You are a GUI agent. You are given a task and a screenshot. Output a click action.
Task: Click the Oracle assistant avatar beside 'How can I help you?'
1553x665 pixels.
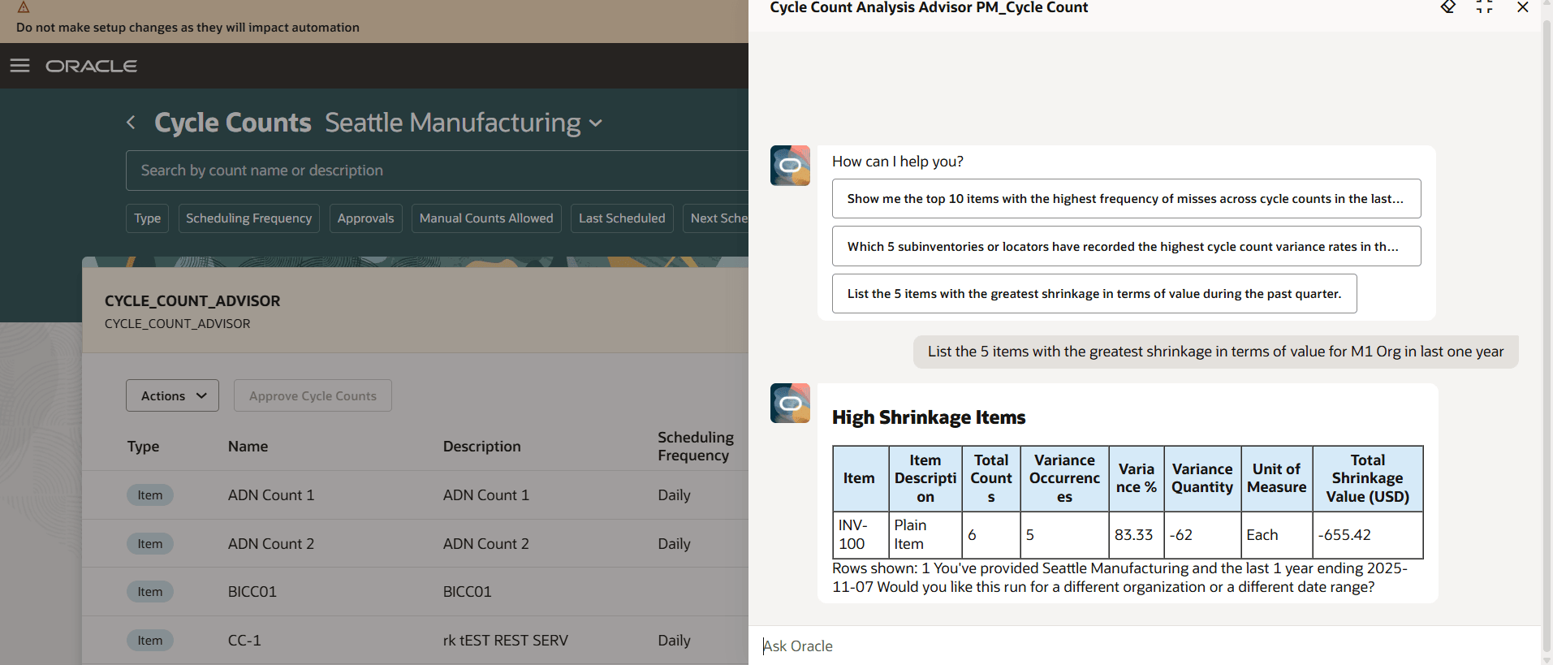coord(790,166)
